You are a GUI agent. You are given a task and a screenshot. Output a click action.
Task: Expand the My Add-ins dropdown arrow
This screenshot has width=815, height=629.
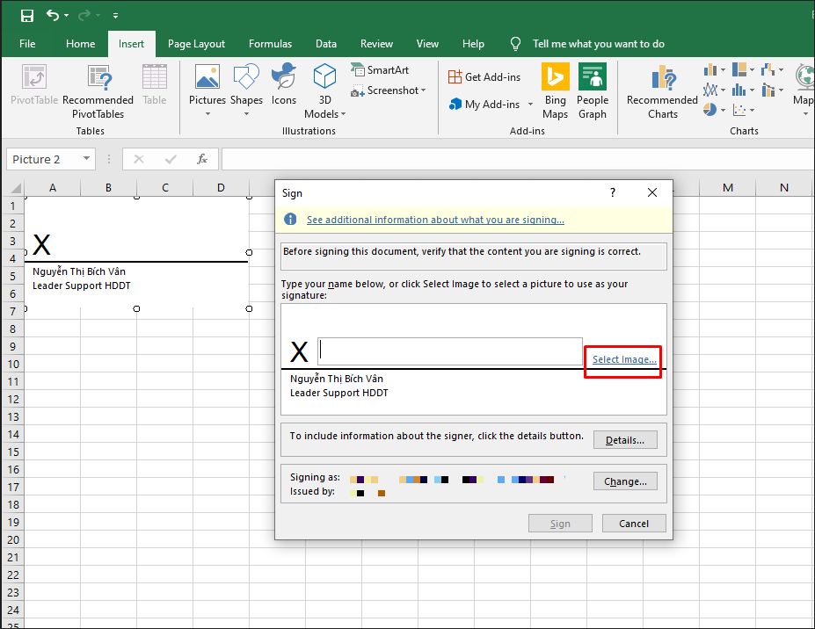(x=529, y=105)
